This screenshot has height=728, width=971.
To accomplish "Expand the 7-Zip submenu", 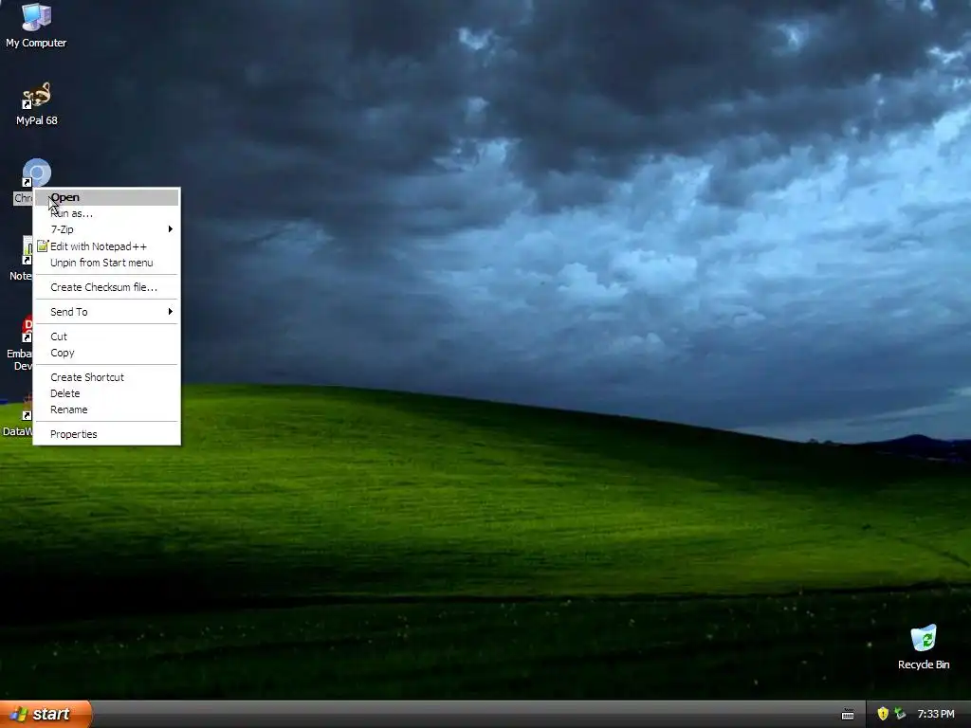I will point(106,229).
